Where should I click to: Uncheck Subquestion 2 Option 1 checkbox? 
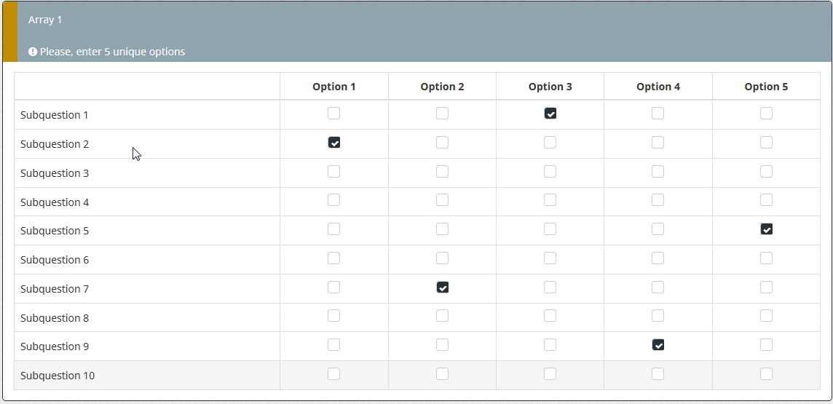click(334, 143)
